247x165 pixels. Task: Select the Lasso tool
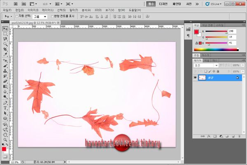[x=5, y=39]
